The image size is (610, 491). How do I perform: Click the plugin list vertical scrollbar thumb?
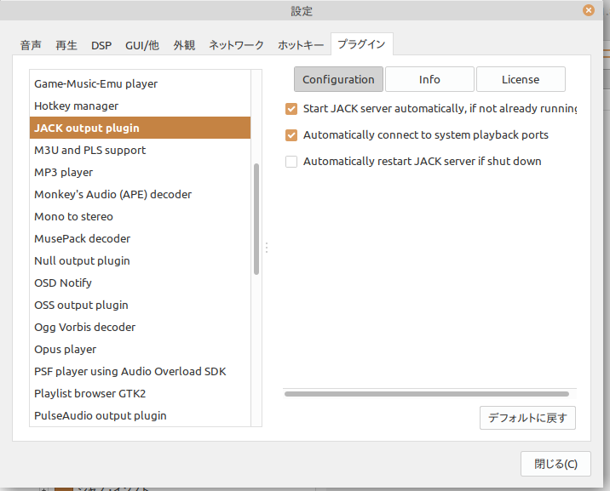point(256,219)
